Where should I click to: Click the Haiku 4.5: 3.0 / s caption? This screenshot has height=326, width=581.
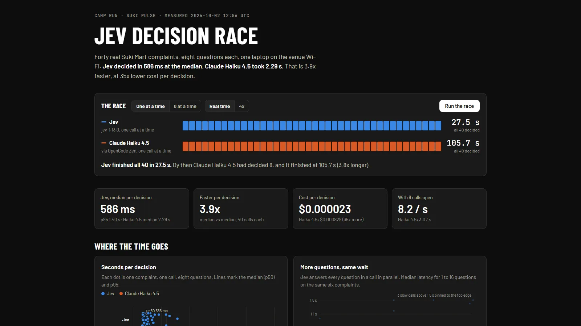coord(414,220)
